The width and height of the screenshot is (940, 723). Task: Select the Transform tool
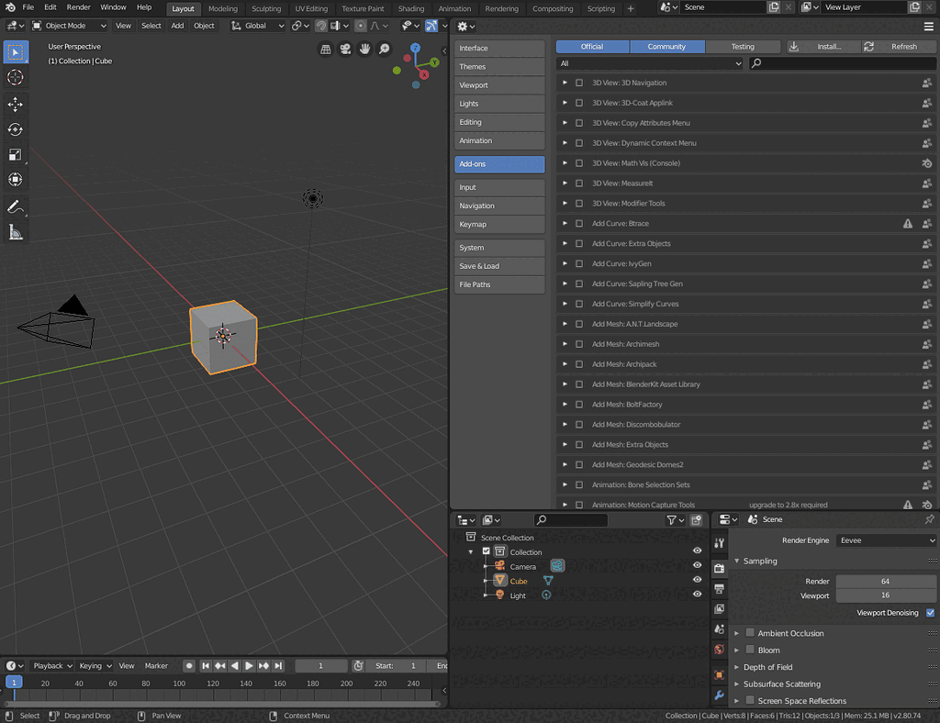click(x=16, y=180)
